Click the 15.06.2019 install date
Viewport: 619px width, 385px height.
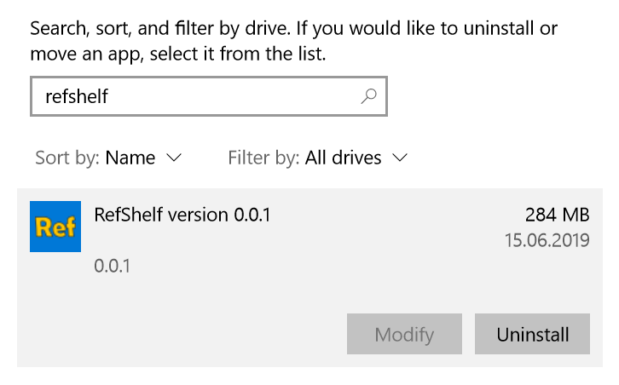click(547, 240)
